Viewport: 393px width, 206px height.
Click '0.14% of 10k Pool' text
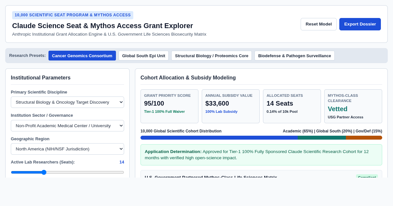[x=282, y=112]
